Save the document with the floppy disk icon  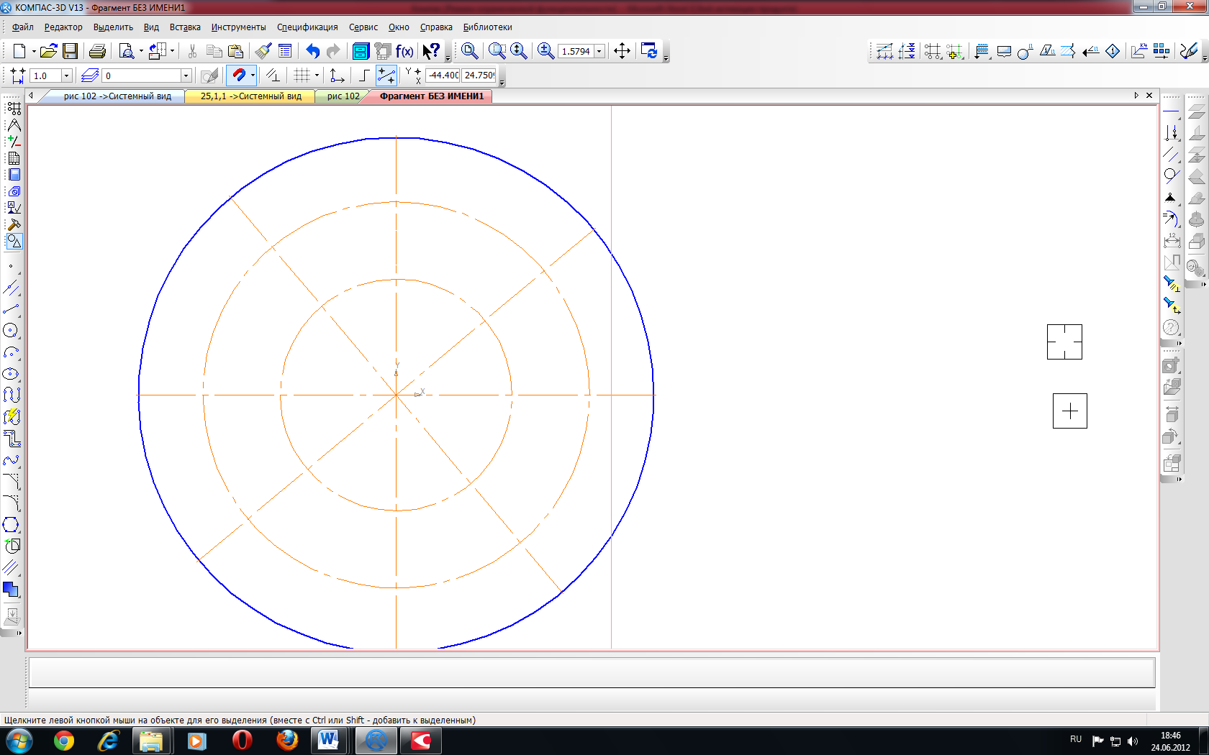click(x=70, y=51)
